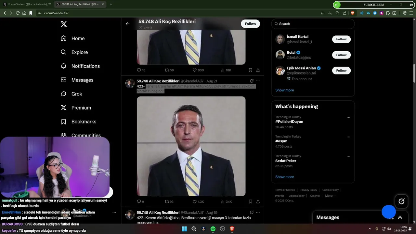416x234 pixels.
Task: Click the X search box
Action: click(313, 24)
